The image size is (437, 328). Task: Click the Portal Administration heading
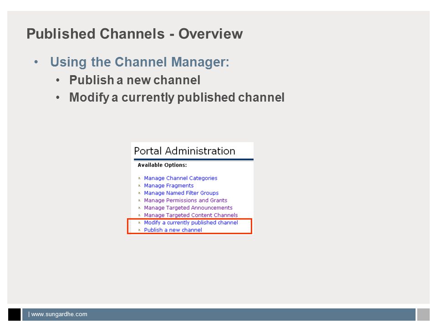(184, 151)
